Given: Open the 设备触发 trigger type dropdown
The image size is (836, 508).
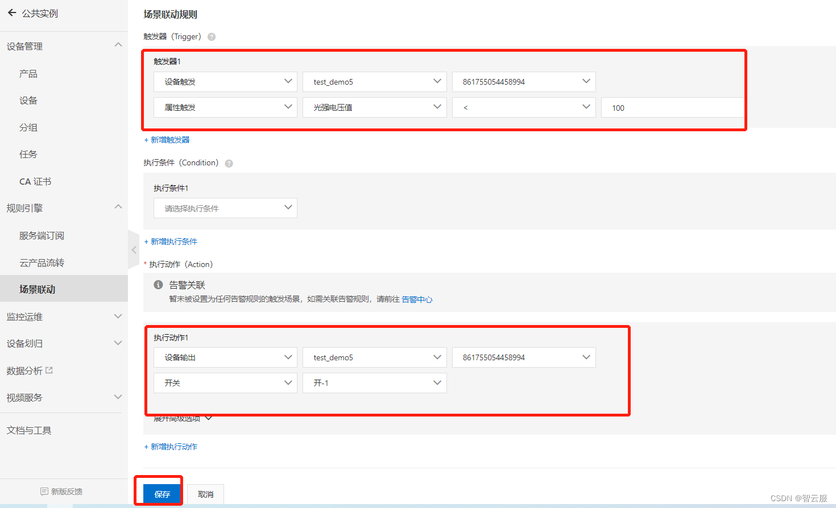Looking at the screenshot, I should tap(225, 82).
